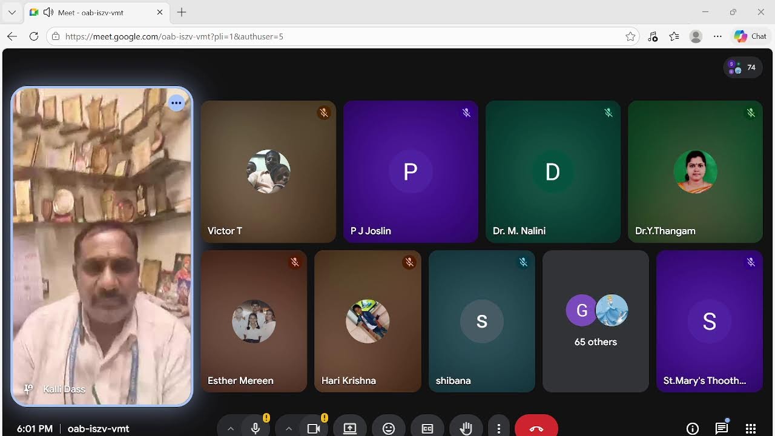Open options menu on Kalli Dass tile
The image size is (775, 436).
176,103
